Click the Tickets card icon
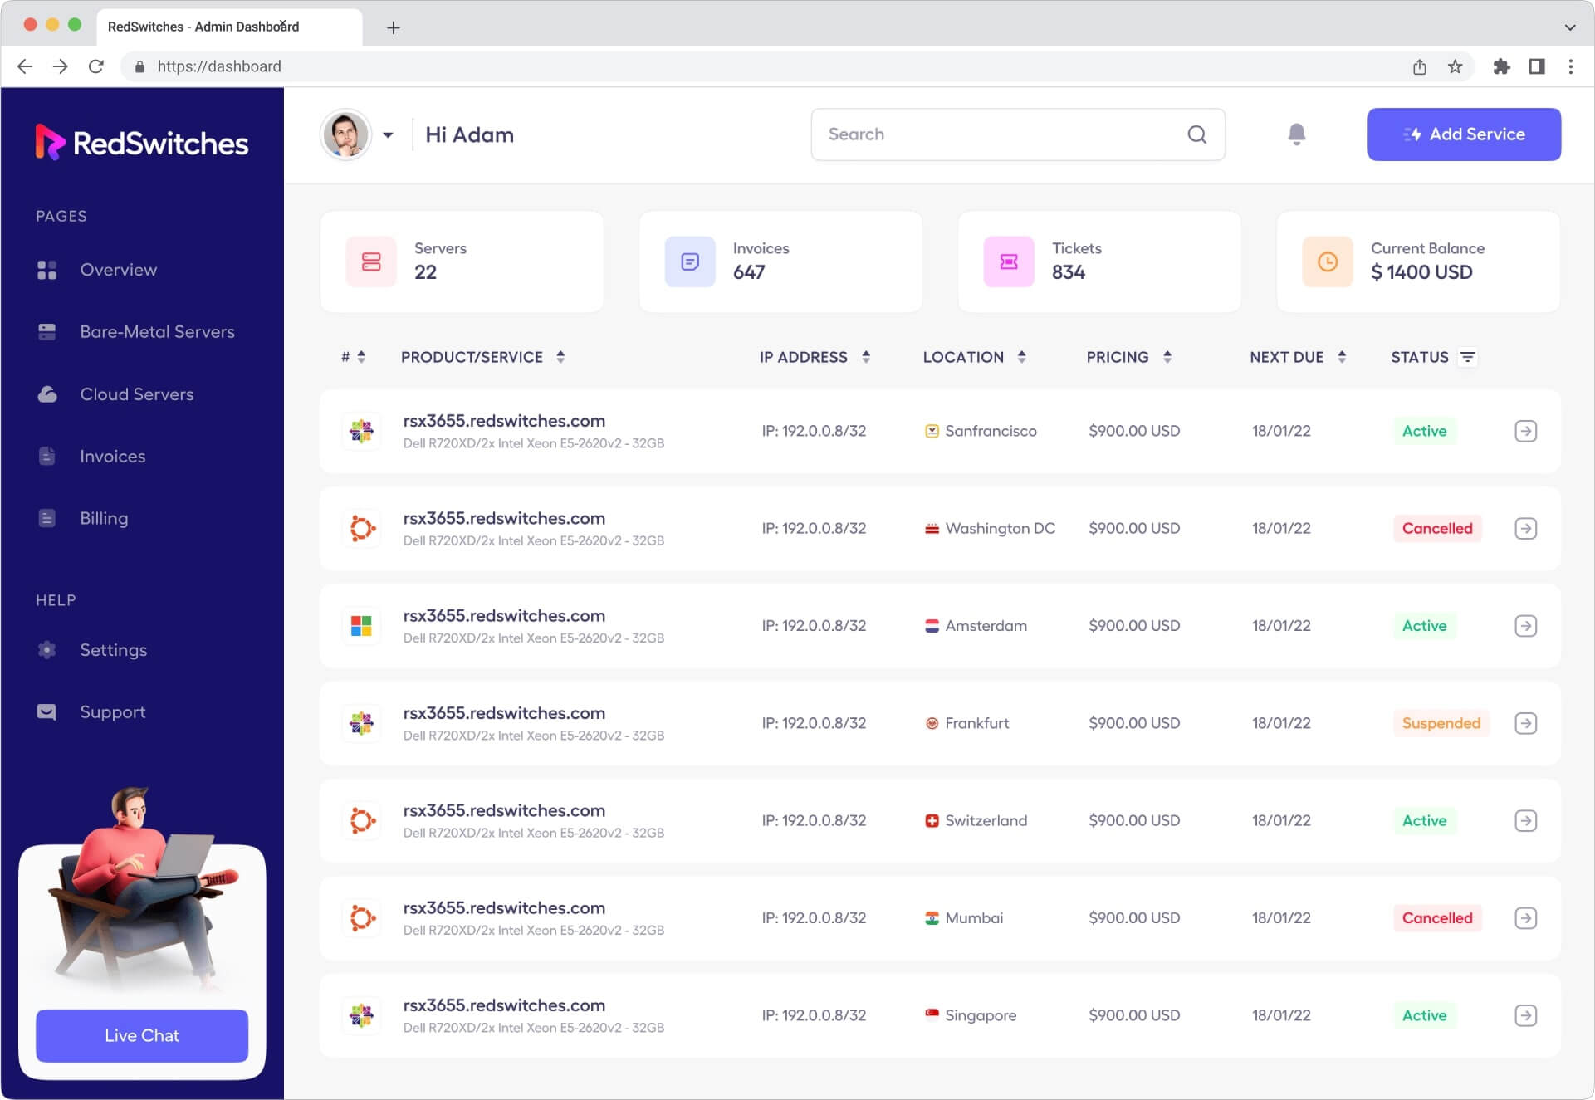The image size is (1595, 1100). coord(1009,262)
